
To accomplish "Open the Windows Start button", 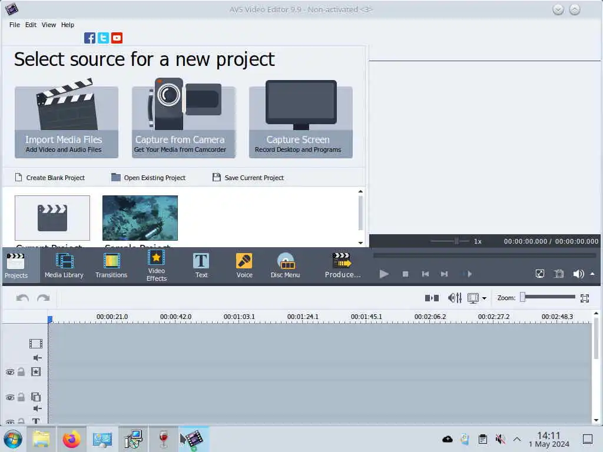I will tap(13, 439).
